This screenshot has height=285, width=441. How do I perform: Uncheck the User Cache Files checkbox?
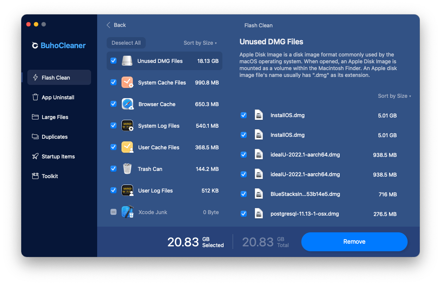pos(113,147)
